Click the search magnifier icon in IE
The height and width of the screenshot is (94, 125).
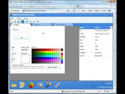coord(112,6)
